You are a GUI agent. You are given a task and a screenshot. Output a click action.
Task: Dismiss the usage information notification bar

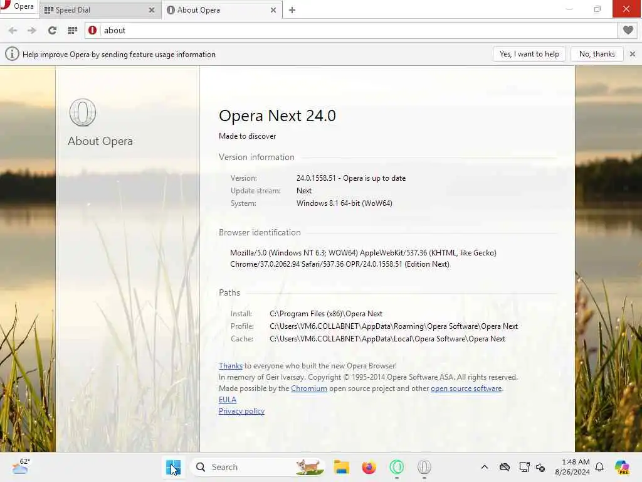(x=632, y=54)
